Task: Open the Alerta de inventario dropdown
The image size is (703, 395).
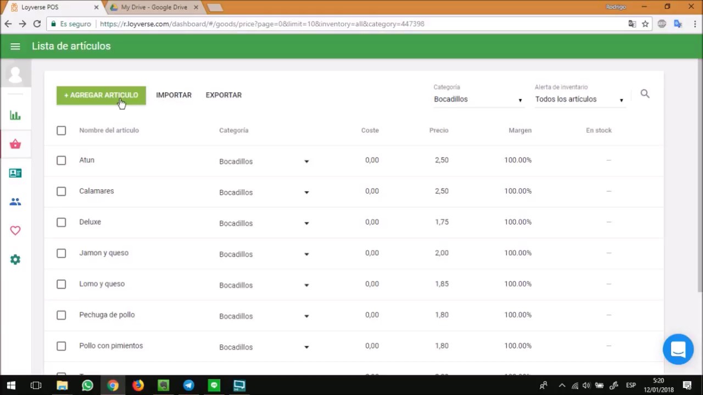Action: click(579, 99)
